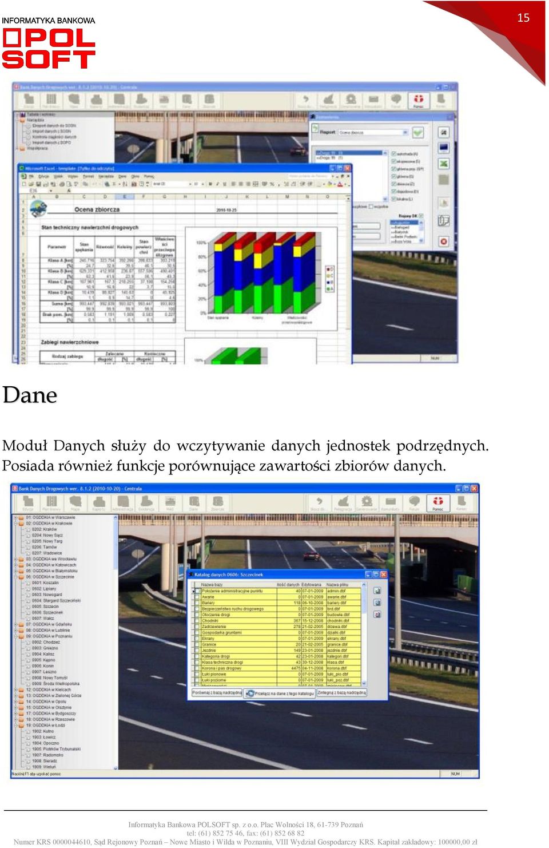Open MMS module in lower Centrala toolbar
This screenshot has height=848, width=549.
coord(170,504)
